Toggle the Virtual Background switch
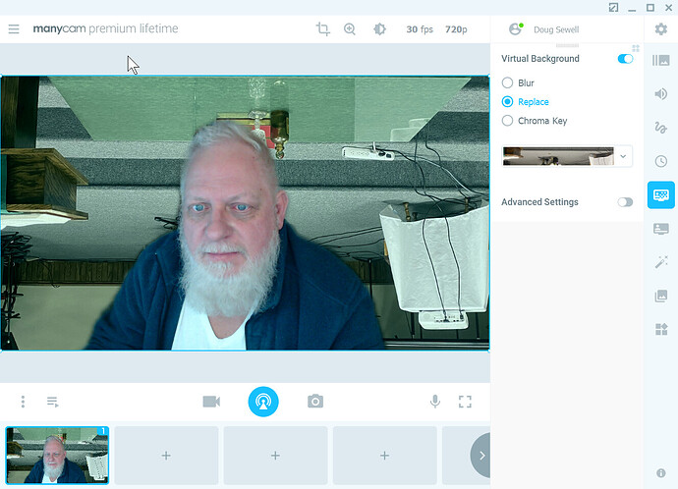Viewport: 678px width, 489px height. [625, 59]
